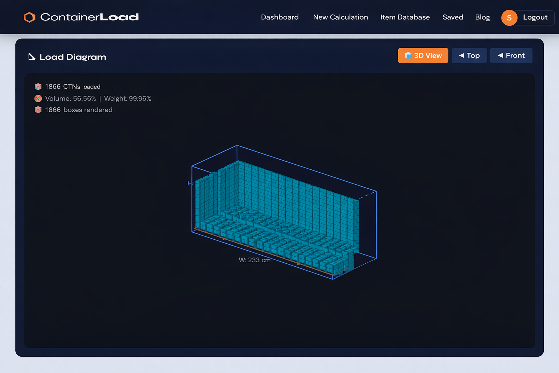559x373 pixels.
Task: Click the Weight 99.96% indicator
Action: pyautogui.click(x=127, y=98)
